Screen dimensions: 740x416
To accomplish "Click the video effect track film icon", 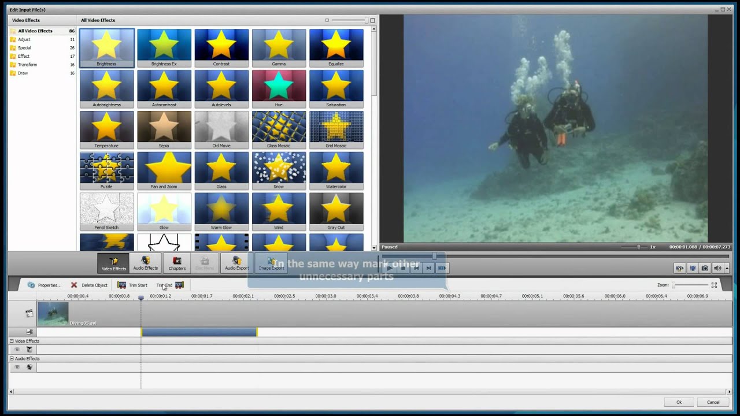I will tap(29, 350).
